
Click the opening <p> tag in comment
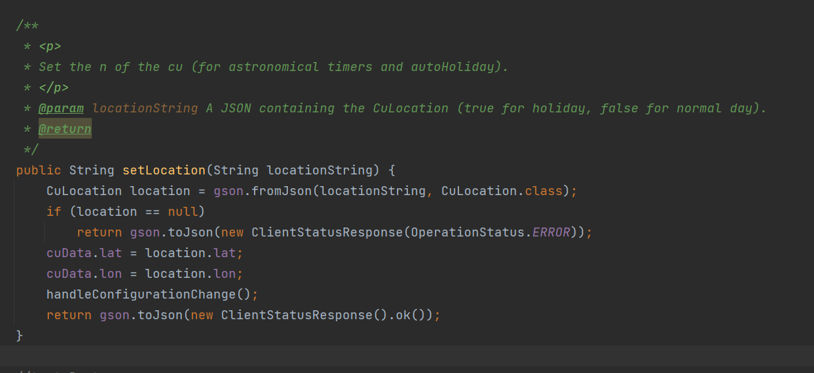coord(50,46)
